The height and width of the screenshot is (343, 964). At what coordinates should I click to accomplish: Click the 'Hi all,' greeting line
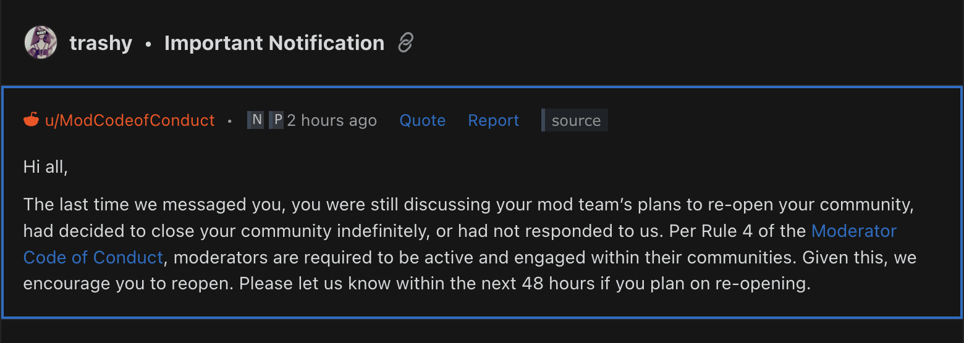pyautogui.click(x=45, y=167)
